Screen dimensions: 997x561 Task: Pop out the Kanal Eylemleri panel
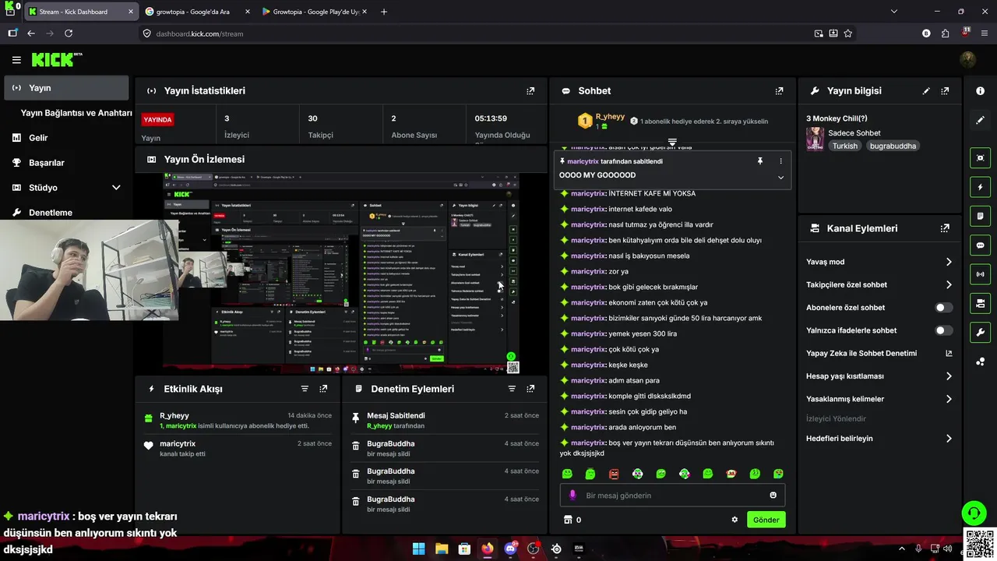[945, 228]
